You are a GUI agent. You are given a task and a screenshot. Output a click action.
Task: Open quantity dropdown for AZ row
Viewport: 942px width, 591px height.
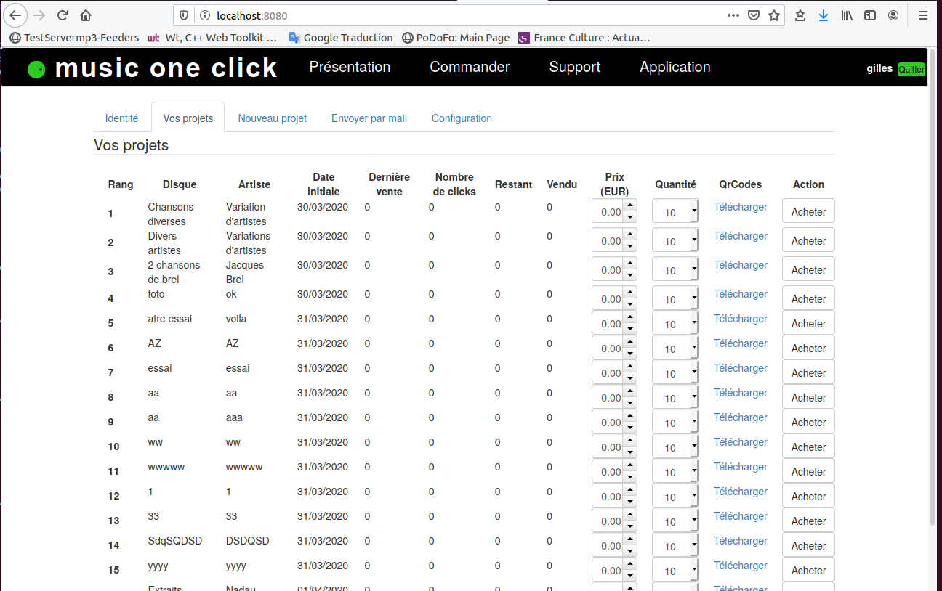(675, 349)
